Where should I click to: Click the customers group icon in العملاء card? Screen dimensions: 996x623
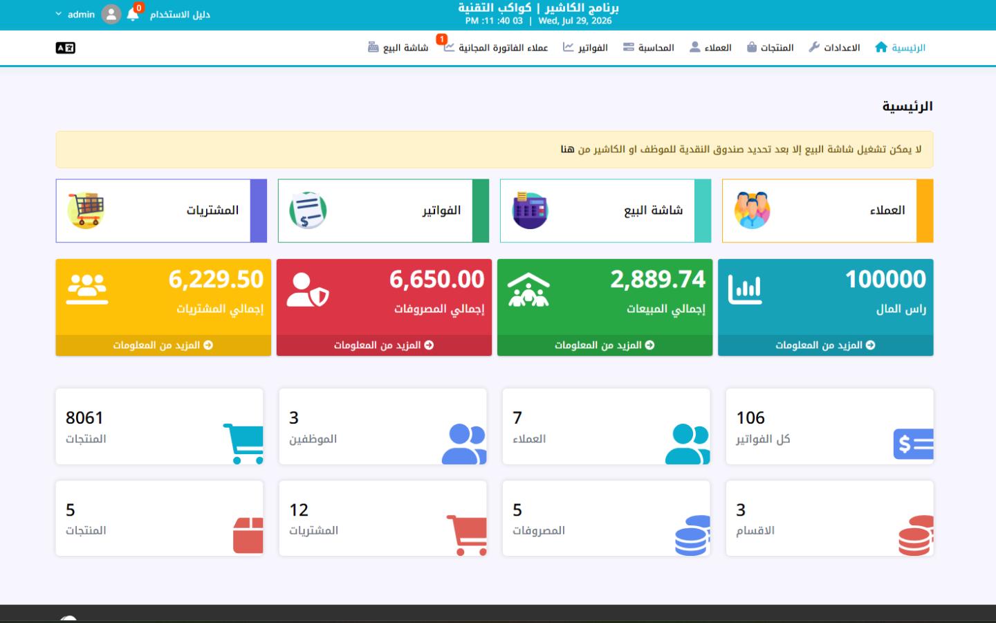[752, 210]
